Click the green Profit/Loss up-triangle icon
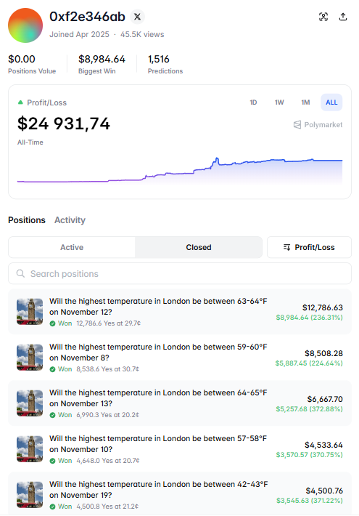 [x=20, y=102]
